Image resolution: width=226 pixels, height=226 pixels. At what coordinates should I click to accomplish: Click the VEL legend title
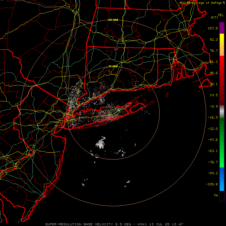[x=220, y=15]
